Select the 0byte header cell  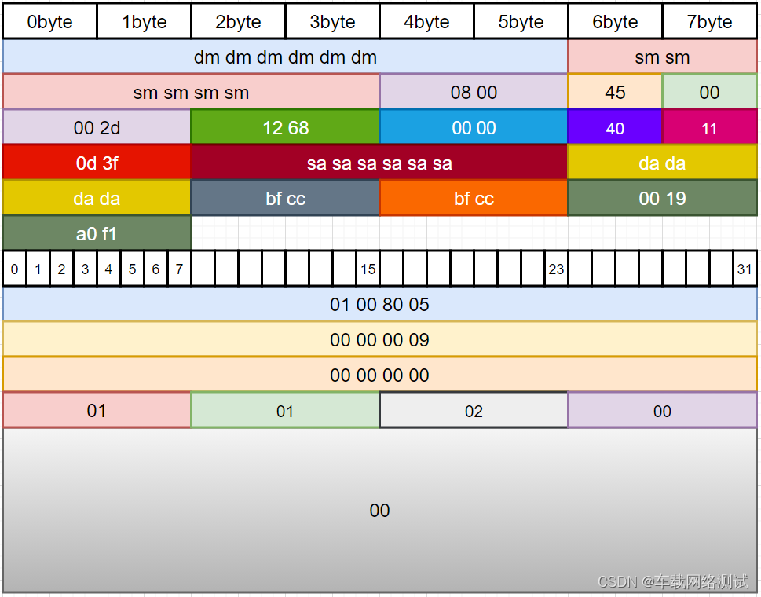[49, 21]
